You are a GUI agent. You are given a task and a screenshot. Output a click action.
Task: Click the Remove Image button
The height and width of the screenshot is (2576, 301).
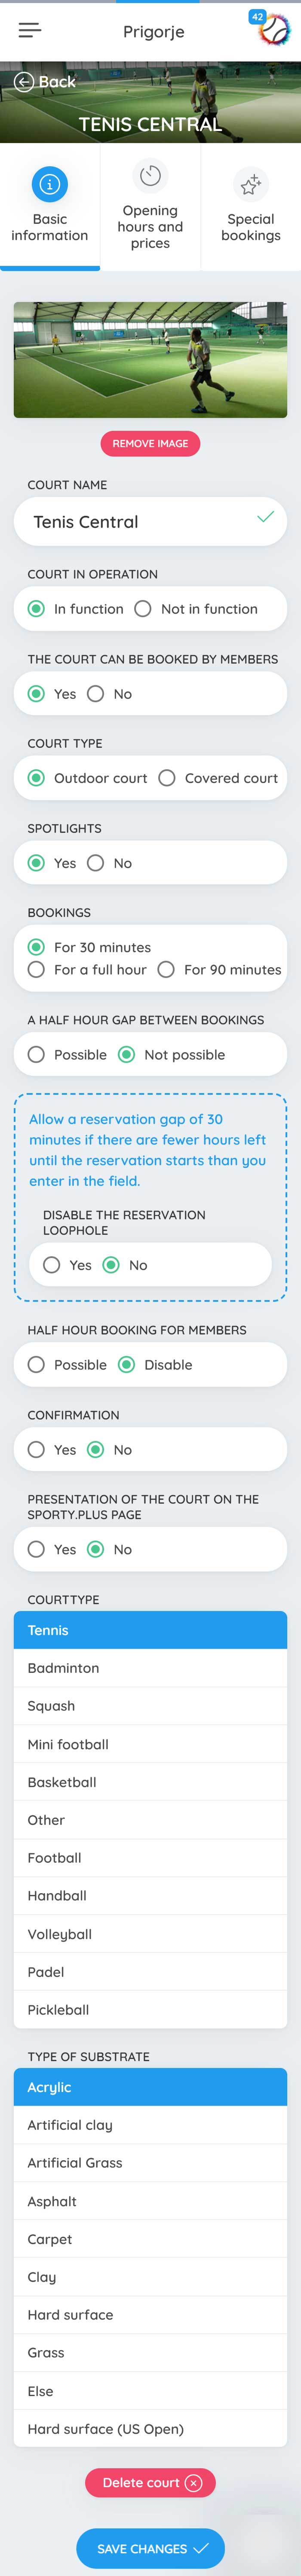150,443
